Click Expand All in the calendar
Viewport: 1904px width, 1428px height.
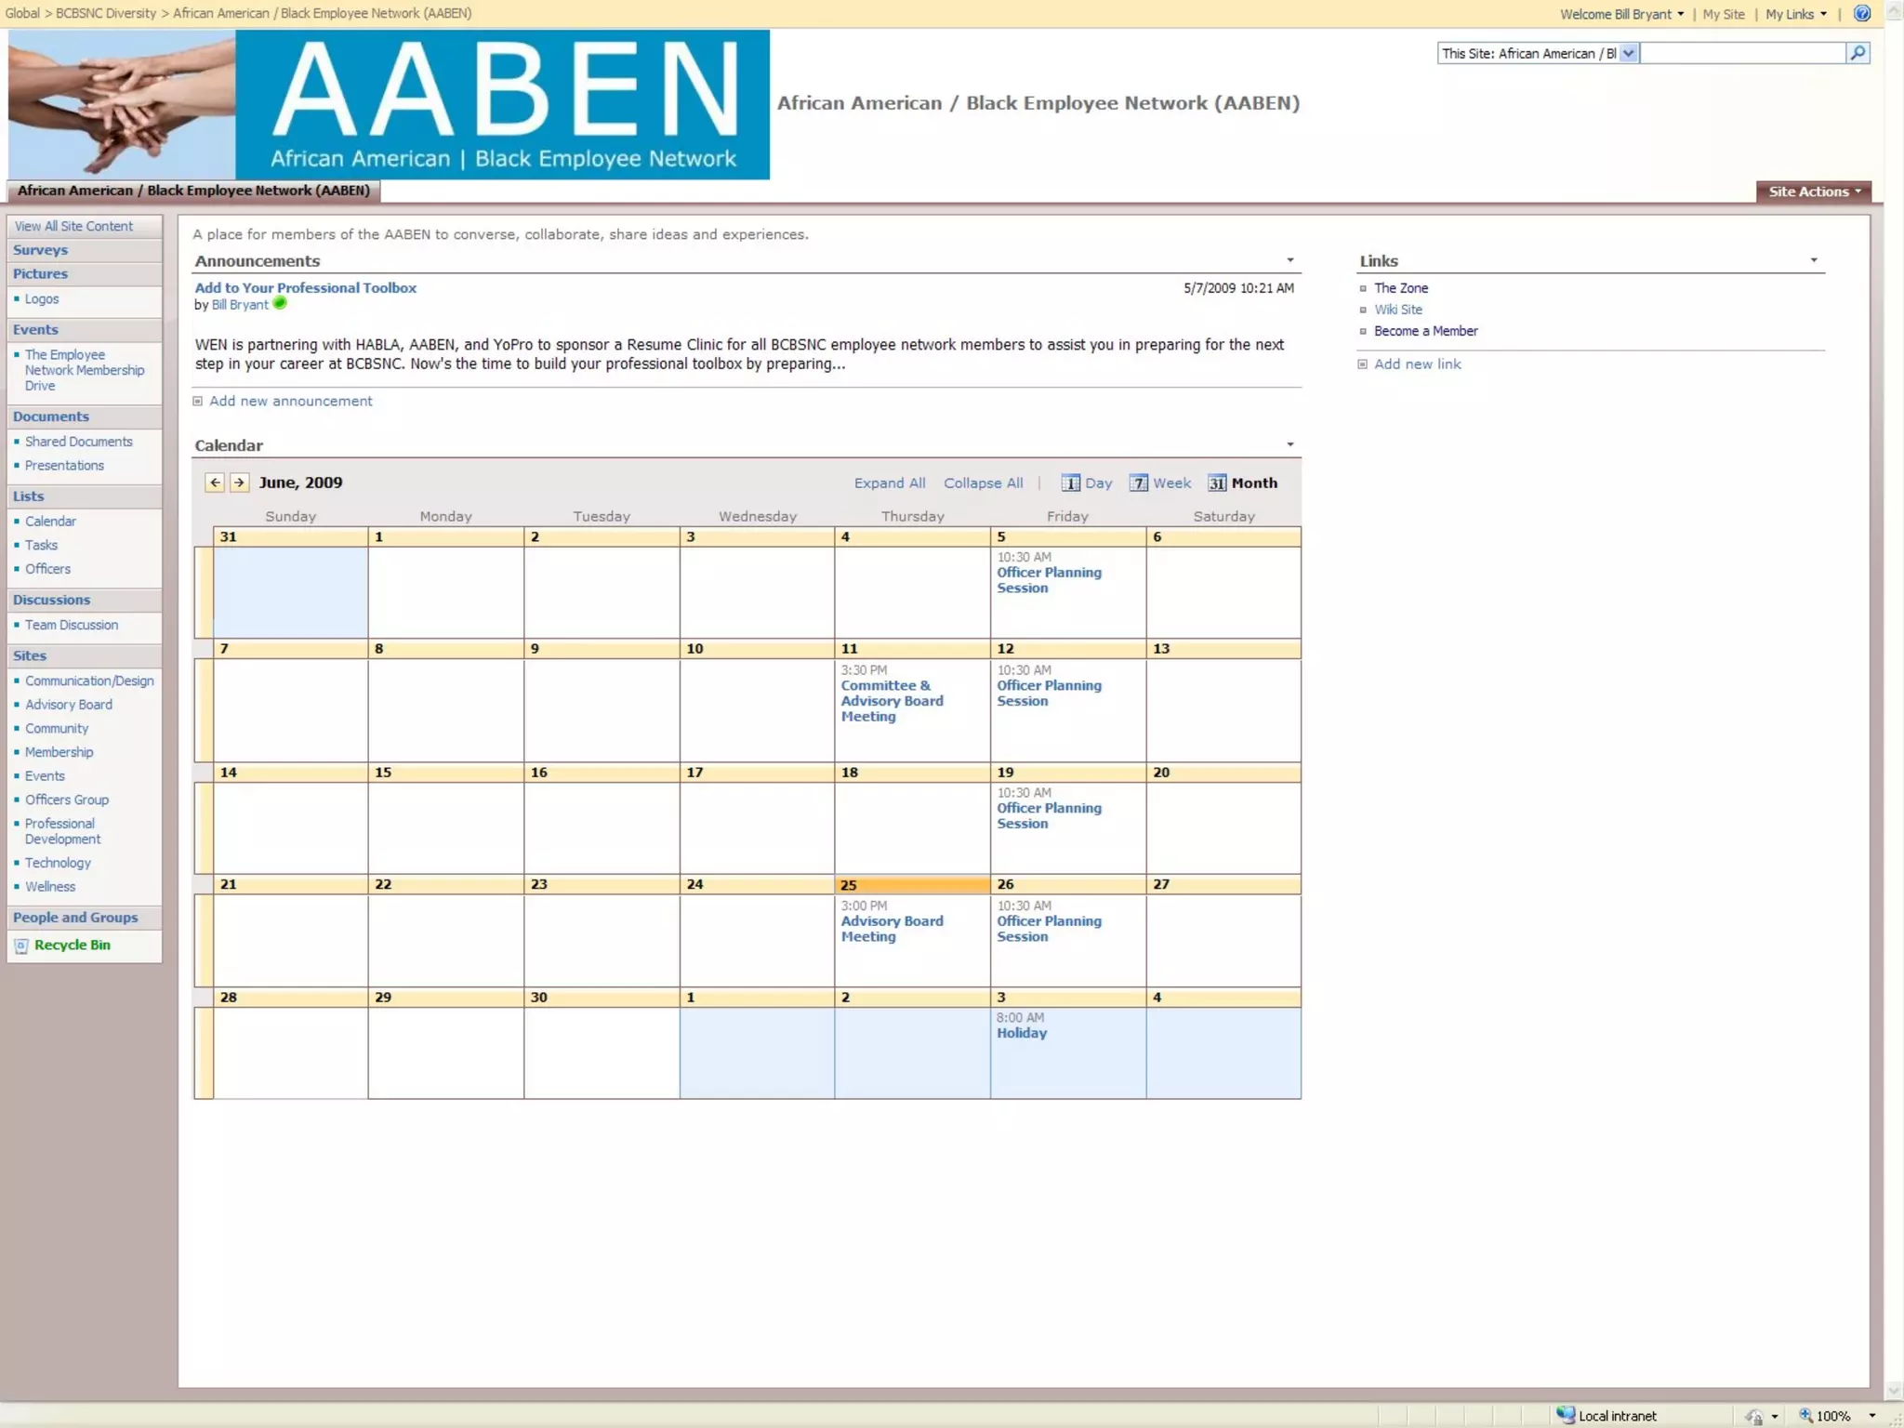(x=889, y=483)
